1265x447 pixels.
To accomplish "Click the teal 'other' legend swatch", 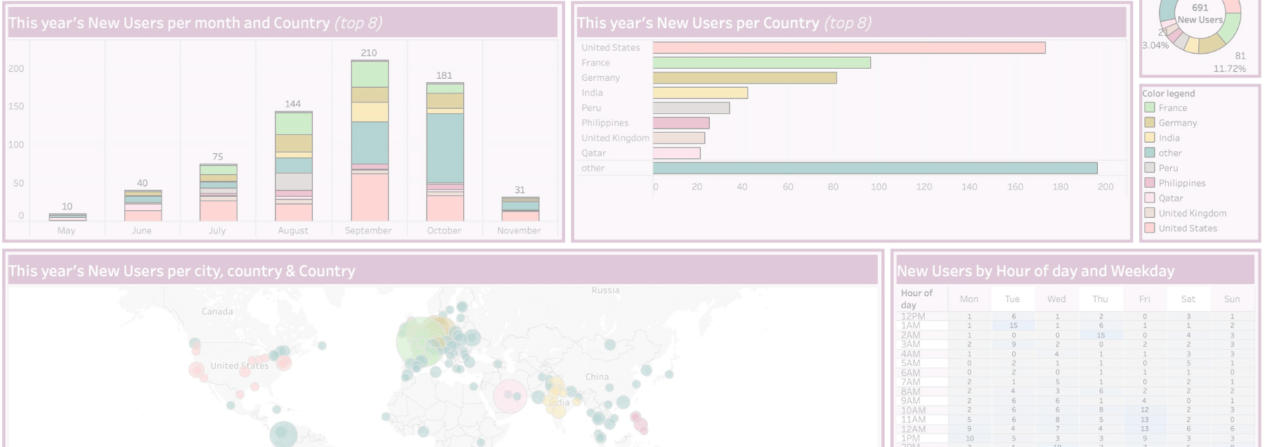I will 1149,153.
